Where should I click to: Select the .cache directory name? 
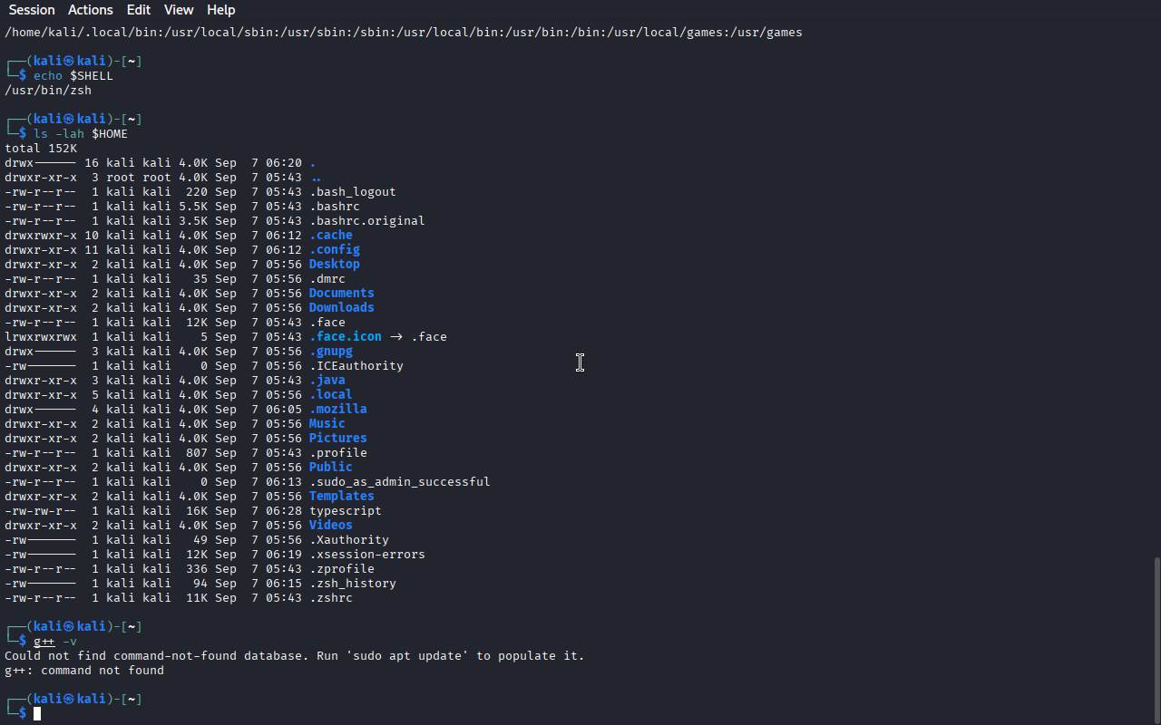[331, 236]
